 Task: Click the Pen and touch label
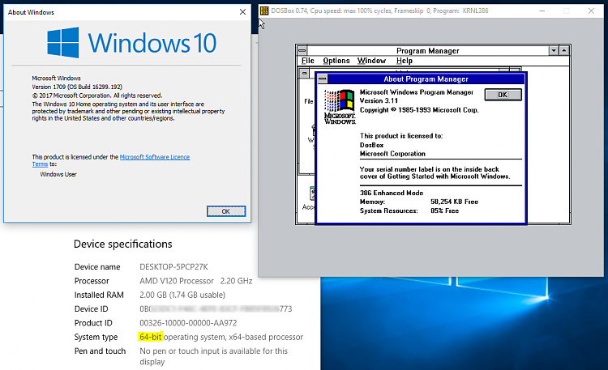[100, 351]
